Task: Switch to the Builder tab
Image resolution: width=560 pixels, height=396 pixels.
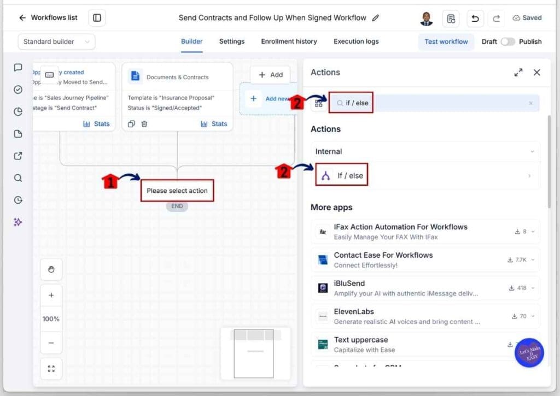Action: pyautogui.click(x=191, y=42)
